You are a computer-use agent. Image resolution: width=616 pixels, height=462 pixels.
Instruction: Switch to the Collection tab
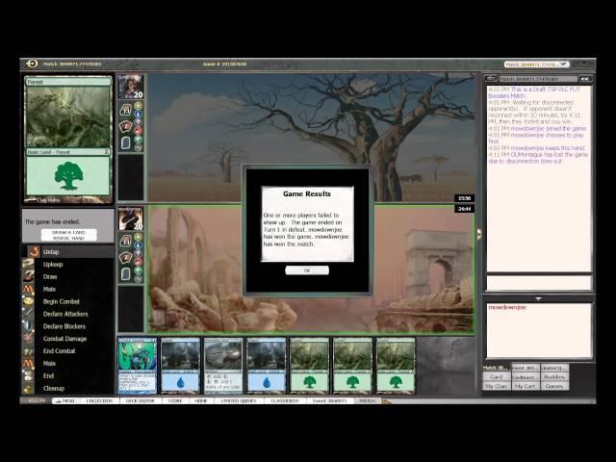[x=99, y=400]
